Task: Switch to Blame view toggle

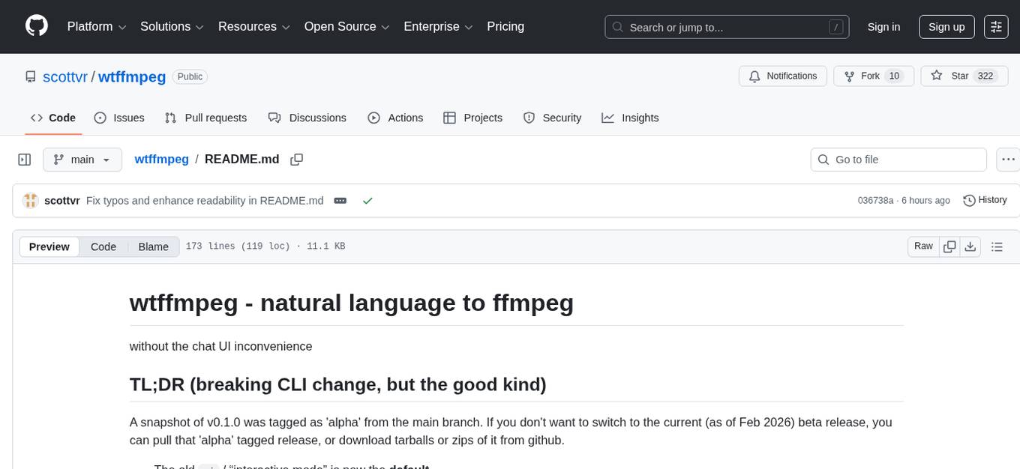Action: (153, 246)
